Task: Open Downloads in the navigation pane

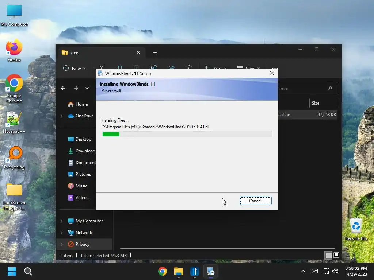Action: coord(82,151)
